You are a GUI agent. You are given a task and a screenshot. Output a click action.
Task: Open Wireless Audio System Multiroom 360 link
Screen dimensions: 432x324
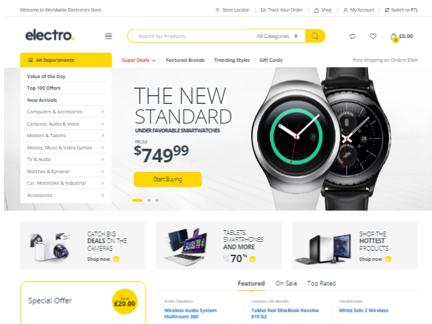190,313
